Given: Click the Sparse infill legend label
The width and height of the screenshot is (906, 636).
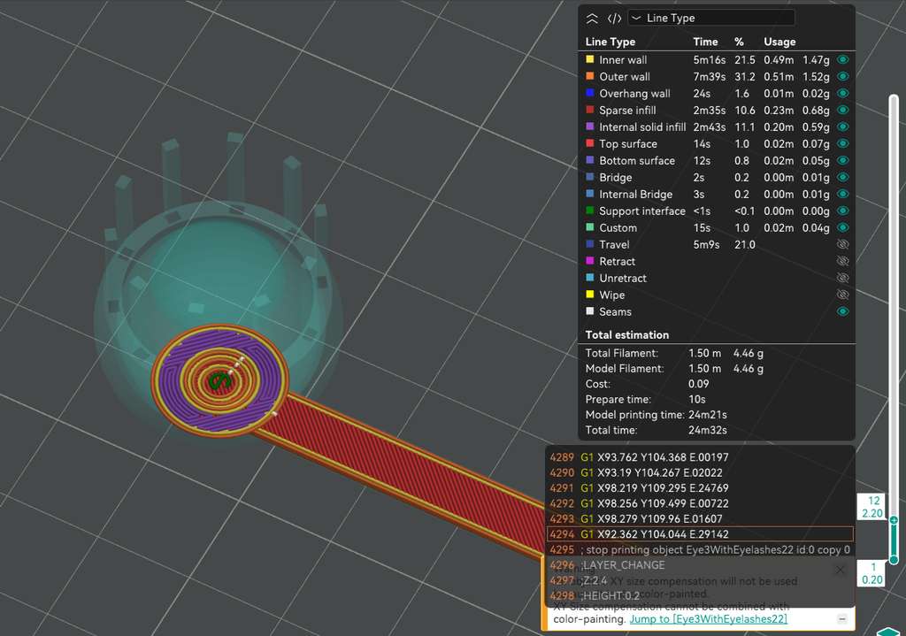Looking at the screenshot, I should tap(627, 110).
